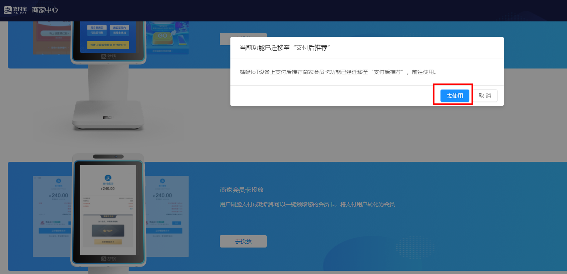The width and height of the screenshot is (567, 274).
Task: Open 商家中心 from the top bar
Action: (x=45, y=10)
